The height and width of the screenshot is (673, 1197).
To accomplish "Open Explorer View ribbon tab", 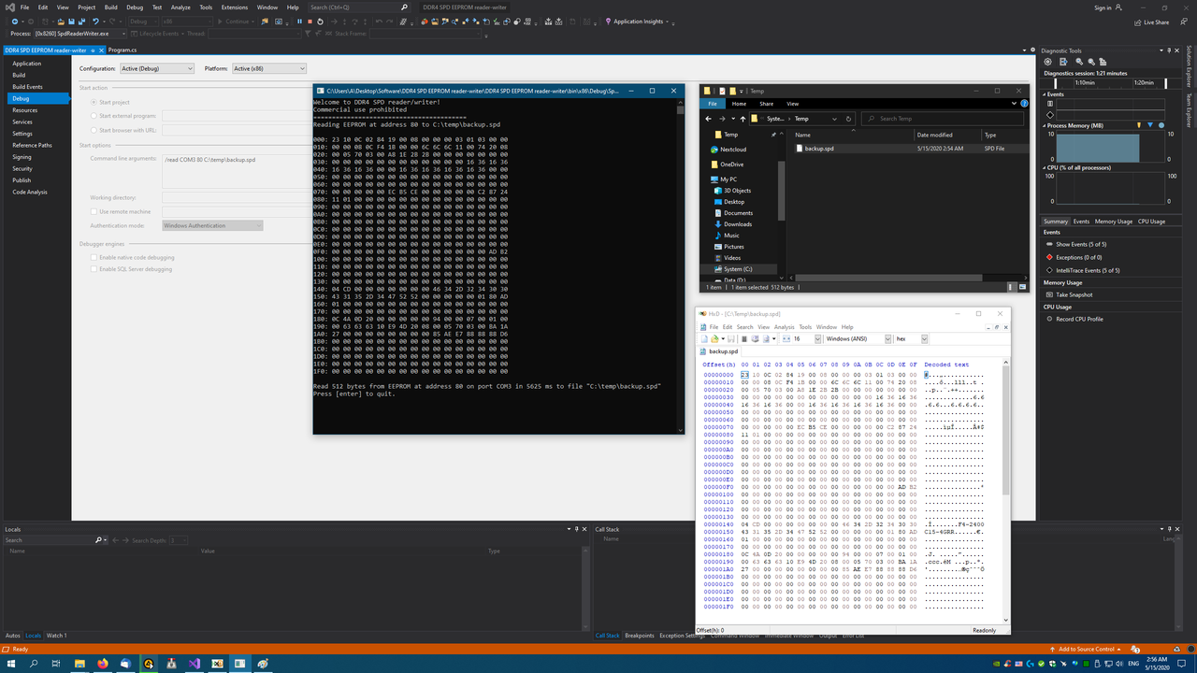I will tap(792, 104).
